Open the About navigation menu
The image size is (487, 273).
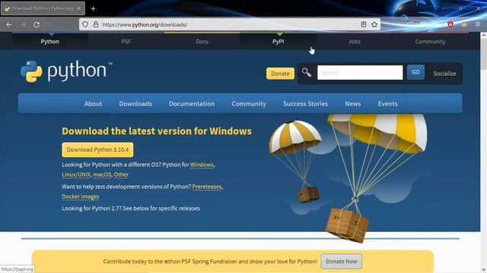click(93, 104)
